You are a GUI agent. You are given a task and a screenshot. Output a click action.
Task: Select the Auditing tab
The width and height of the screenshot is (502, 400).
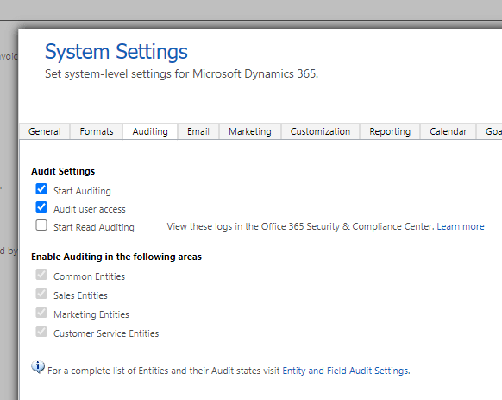150,131
